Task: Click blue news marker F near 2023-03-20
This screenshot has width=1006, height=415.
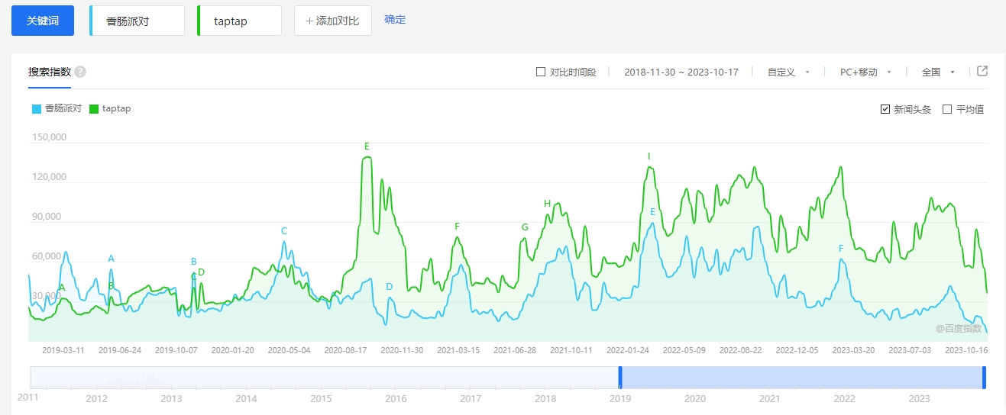Action: [x=841, y=249]
